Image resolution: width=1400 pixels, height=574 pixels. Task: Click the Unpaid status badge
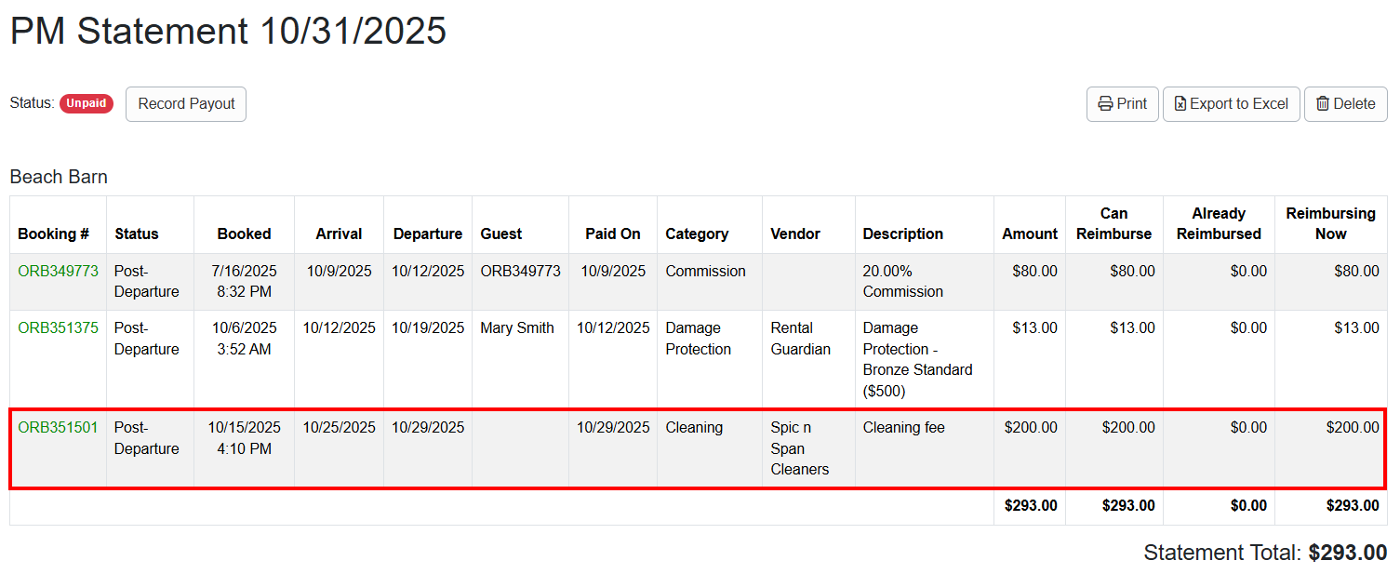point(86,103)
